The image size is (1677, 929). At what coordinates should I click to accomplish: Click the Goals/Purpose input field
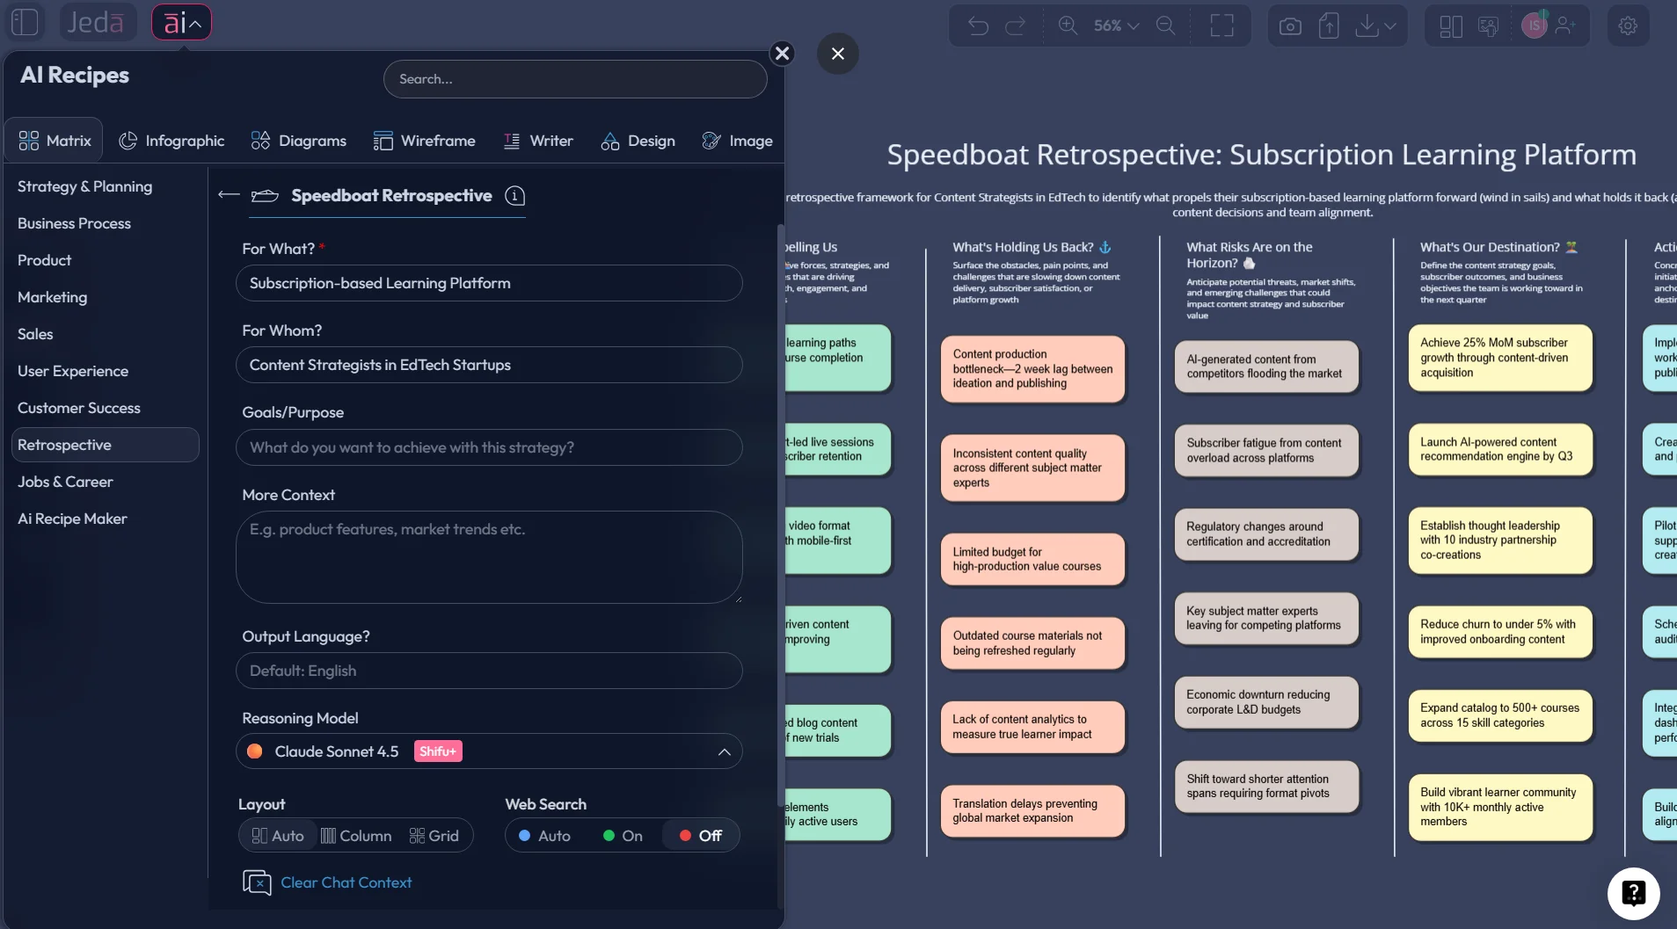pyautogui.click(x=489, y=447)
